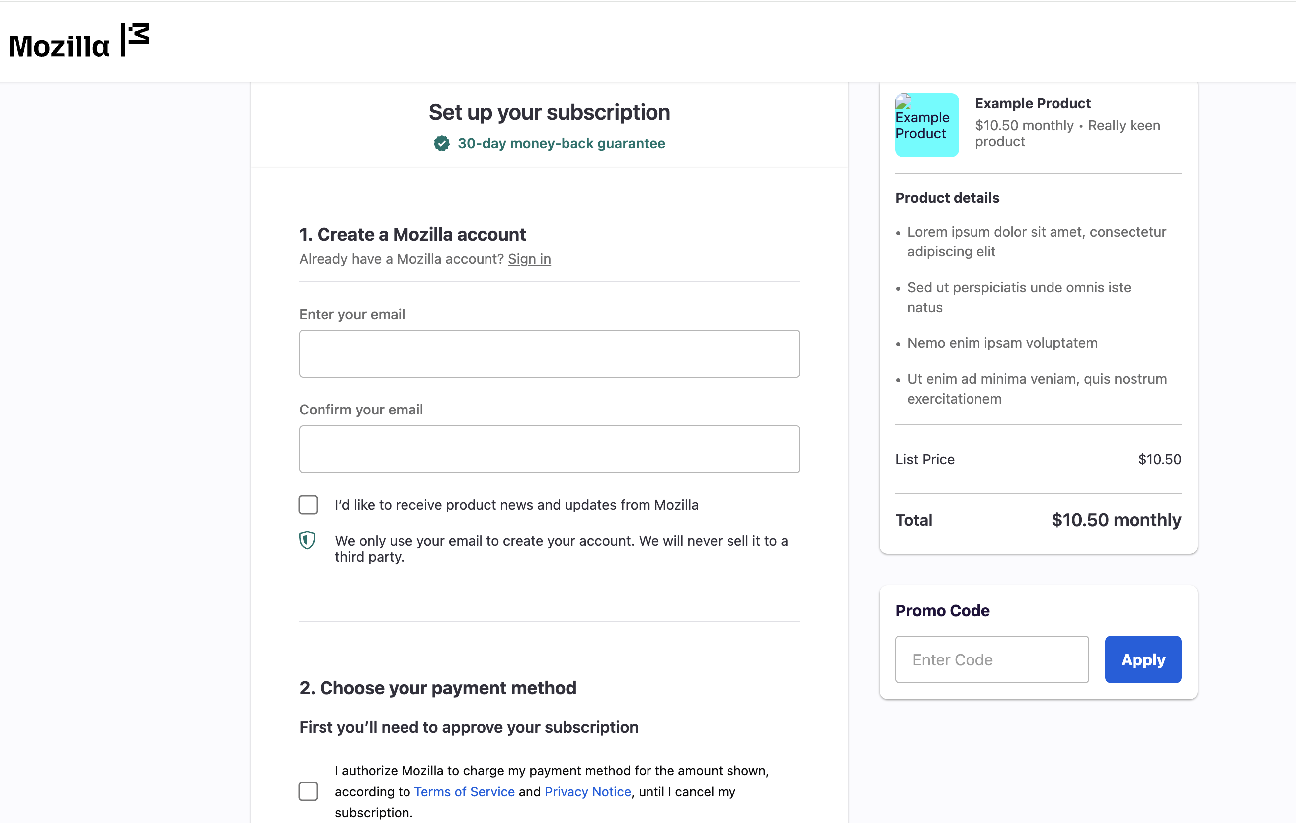1296x823 pixels.
Task: Click the Example Product thumbnail image
Action: [926, 125]
